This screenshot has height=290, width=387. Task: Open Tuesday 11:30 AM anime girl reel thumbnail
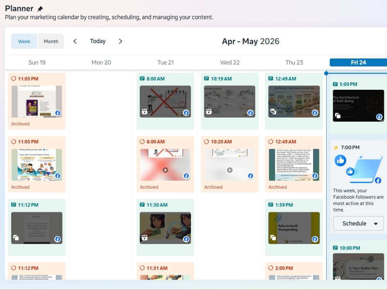[165, 228]
